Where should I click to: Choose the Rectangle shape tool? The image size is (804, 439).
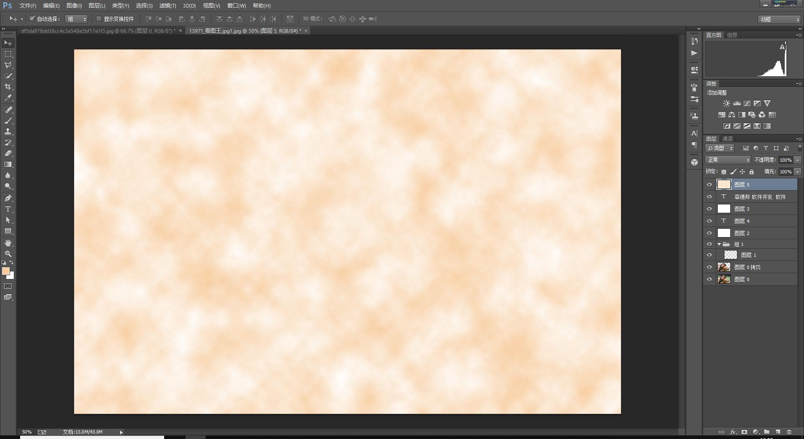(8, 231)
